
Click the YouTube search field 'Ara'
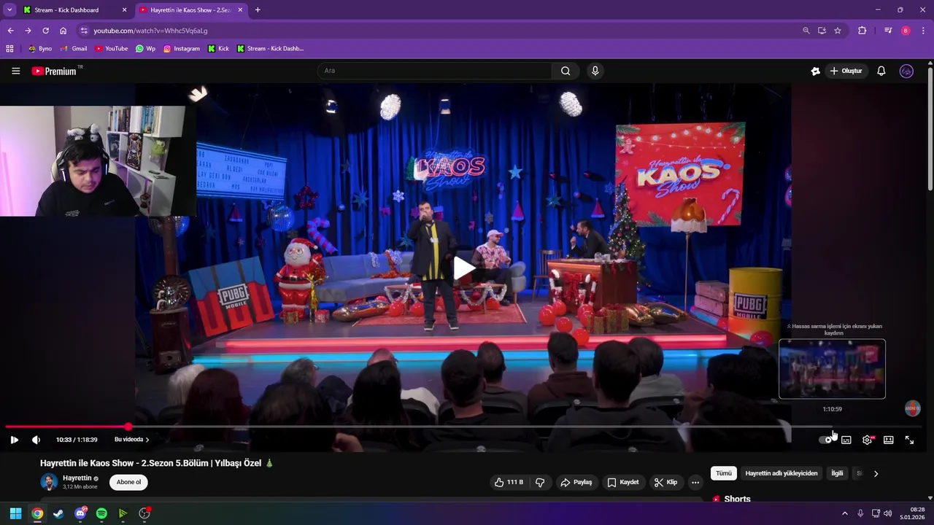(x=435, y=71)
